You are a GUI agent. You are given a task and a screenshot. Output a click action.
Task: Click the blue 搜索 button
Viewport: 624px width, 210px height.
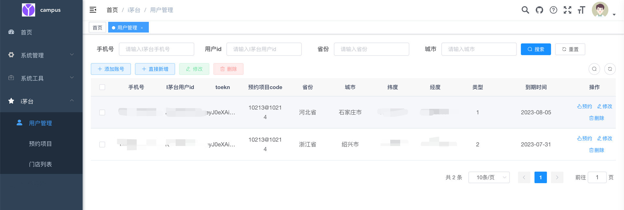tap(536, 49)
